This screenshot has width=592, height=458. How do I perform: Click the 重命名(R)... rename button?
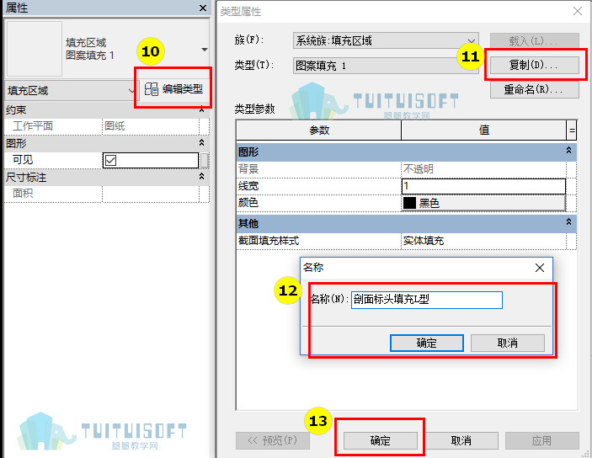[534, 90]
